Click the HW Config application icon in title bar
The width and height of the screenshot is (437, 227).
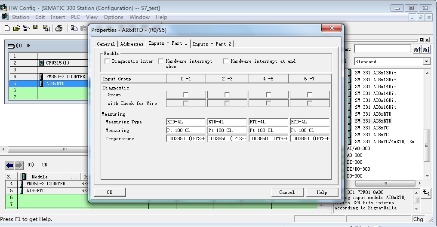click(x=3, y=7)
